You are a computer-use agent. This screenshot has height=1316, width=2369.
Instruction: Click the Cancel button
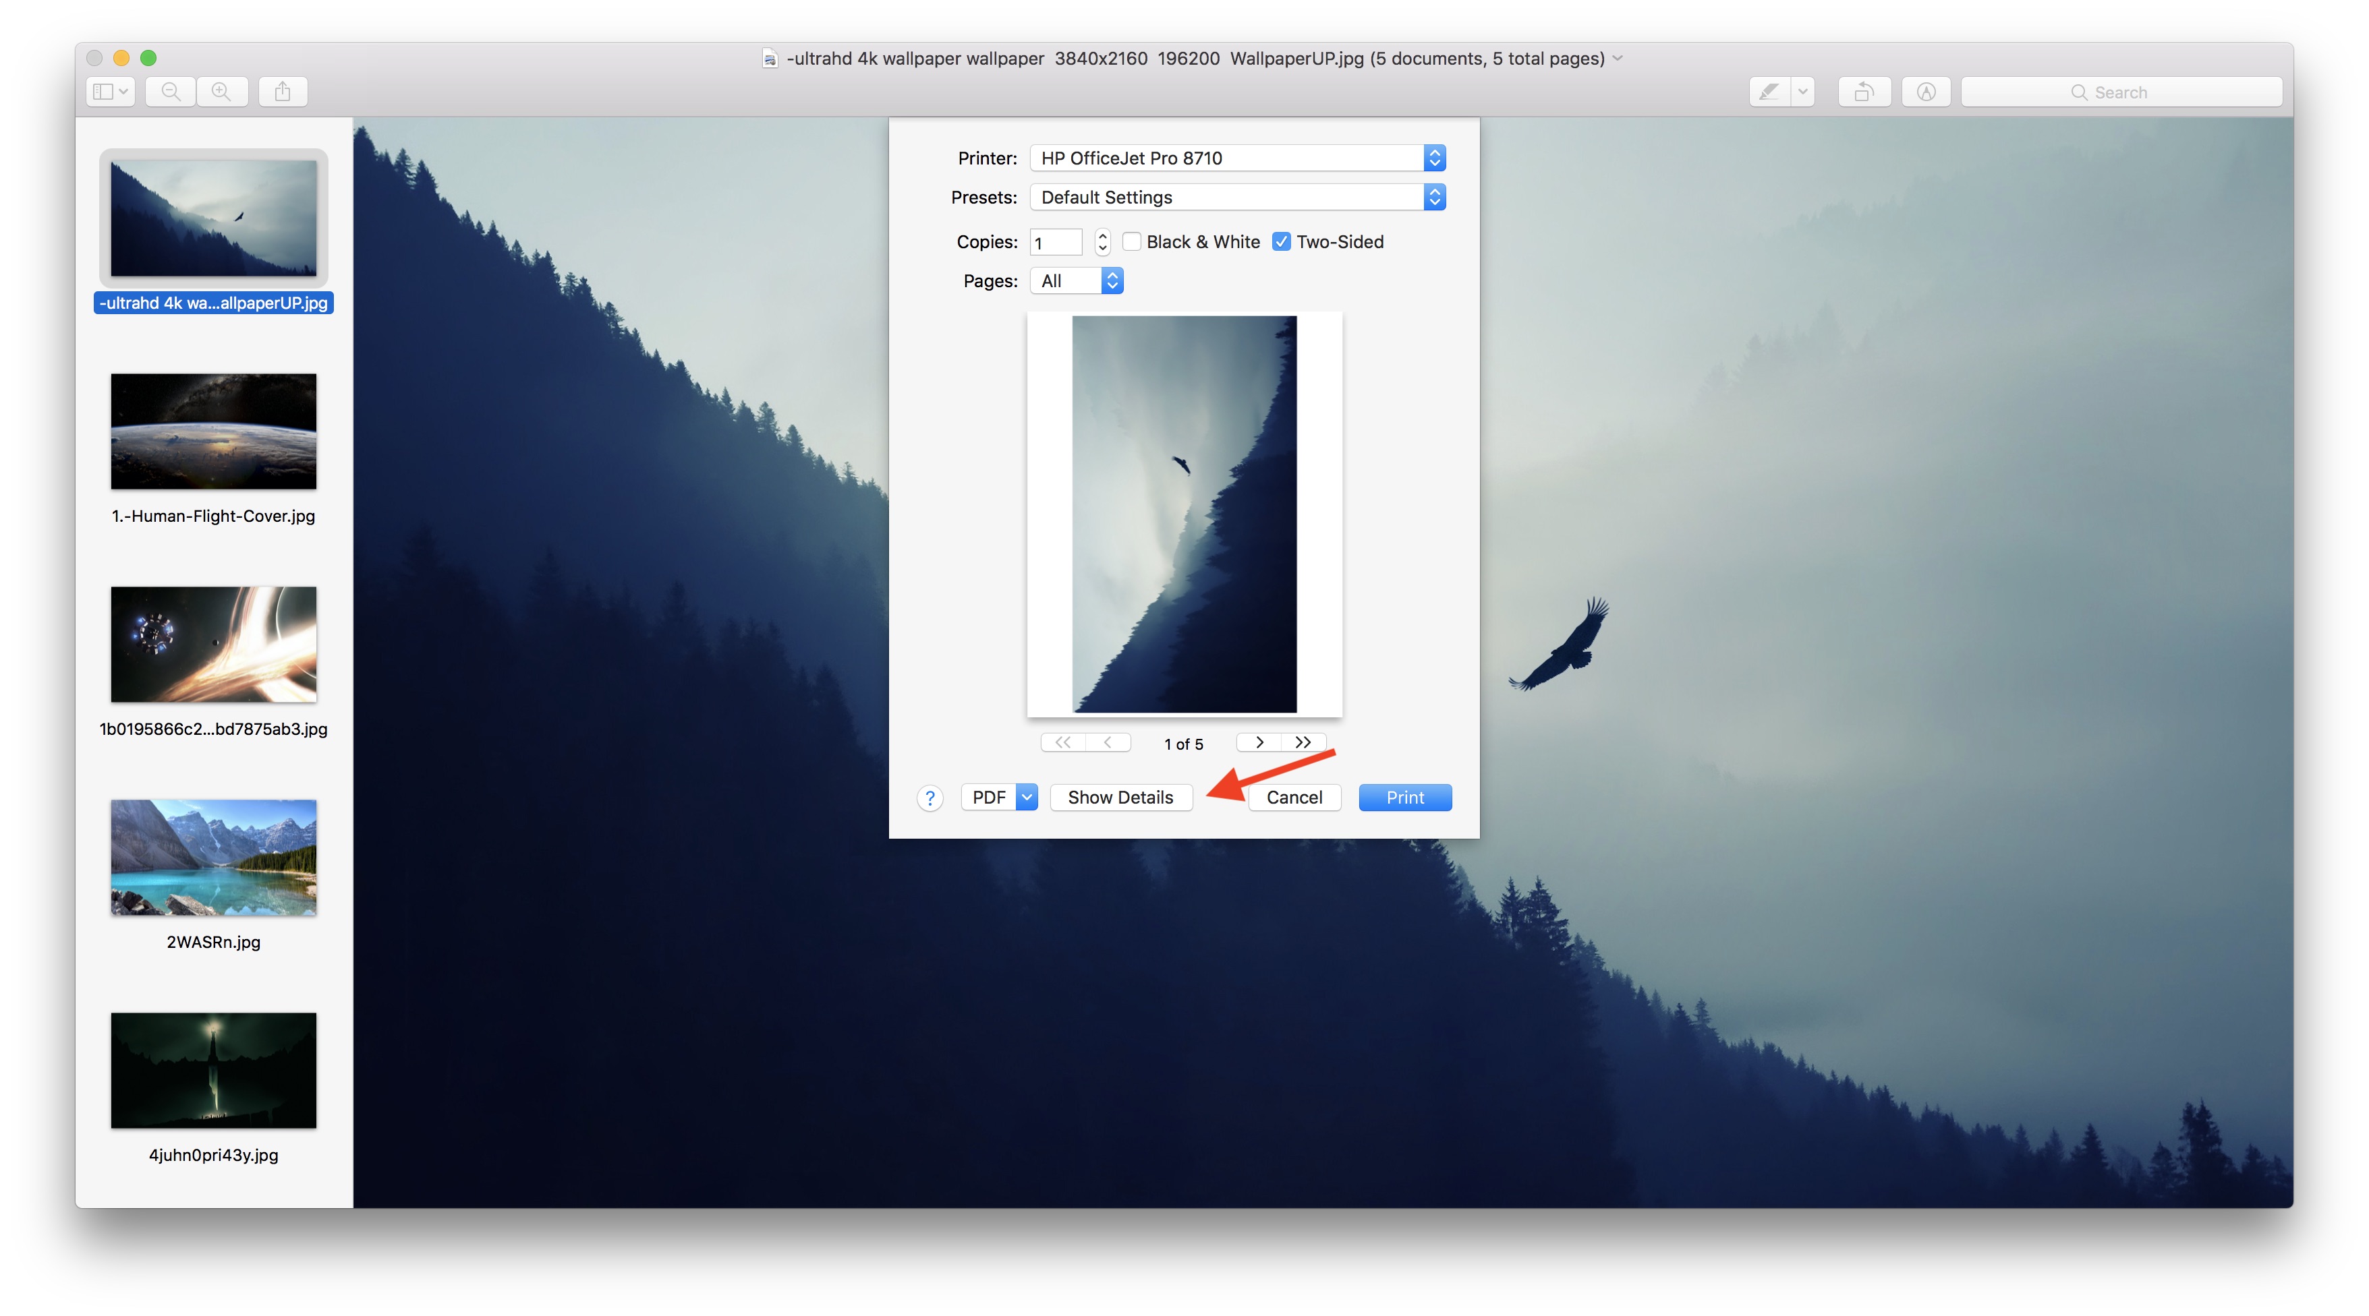point(1294,798)
